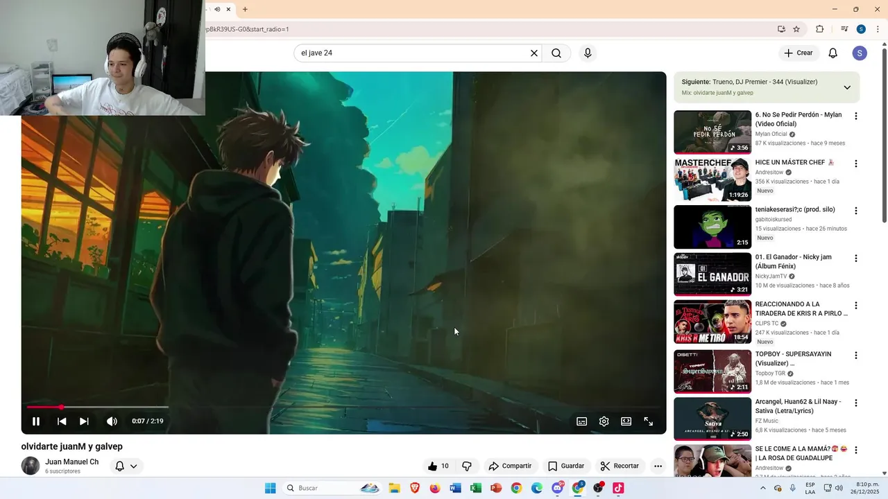Image resolution: width=888 pixels, height=499 pixels.
Task: Mute the video volume
Action: click(112, 421)
